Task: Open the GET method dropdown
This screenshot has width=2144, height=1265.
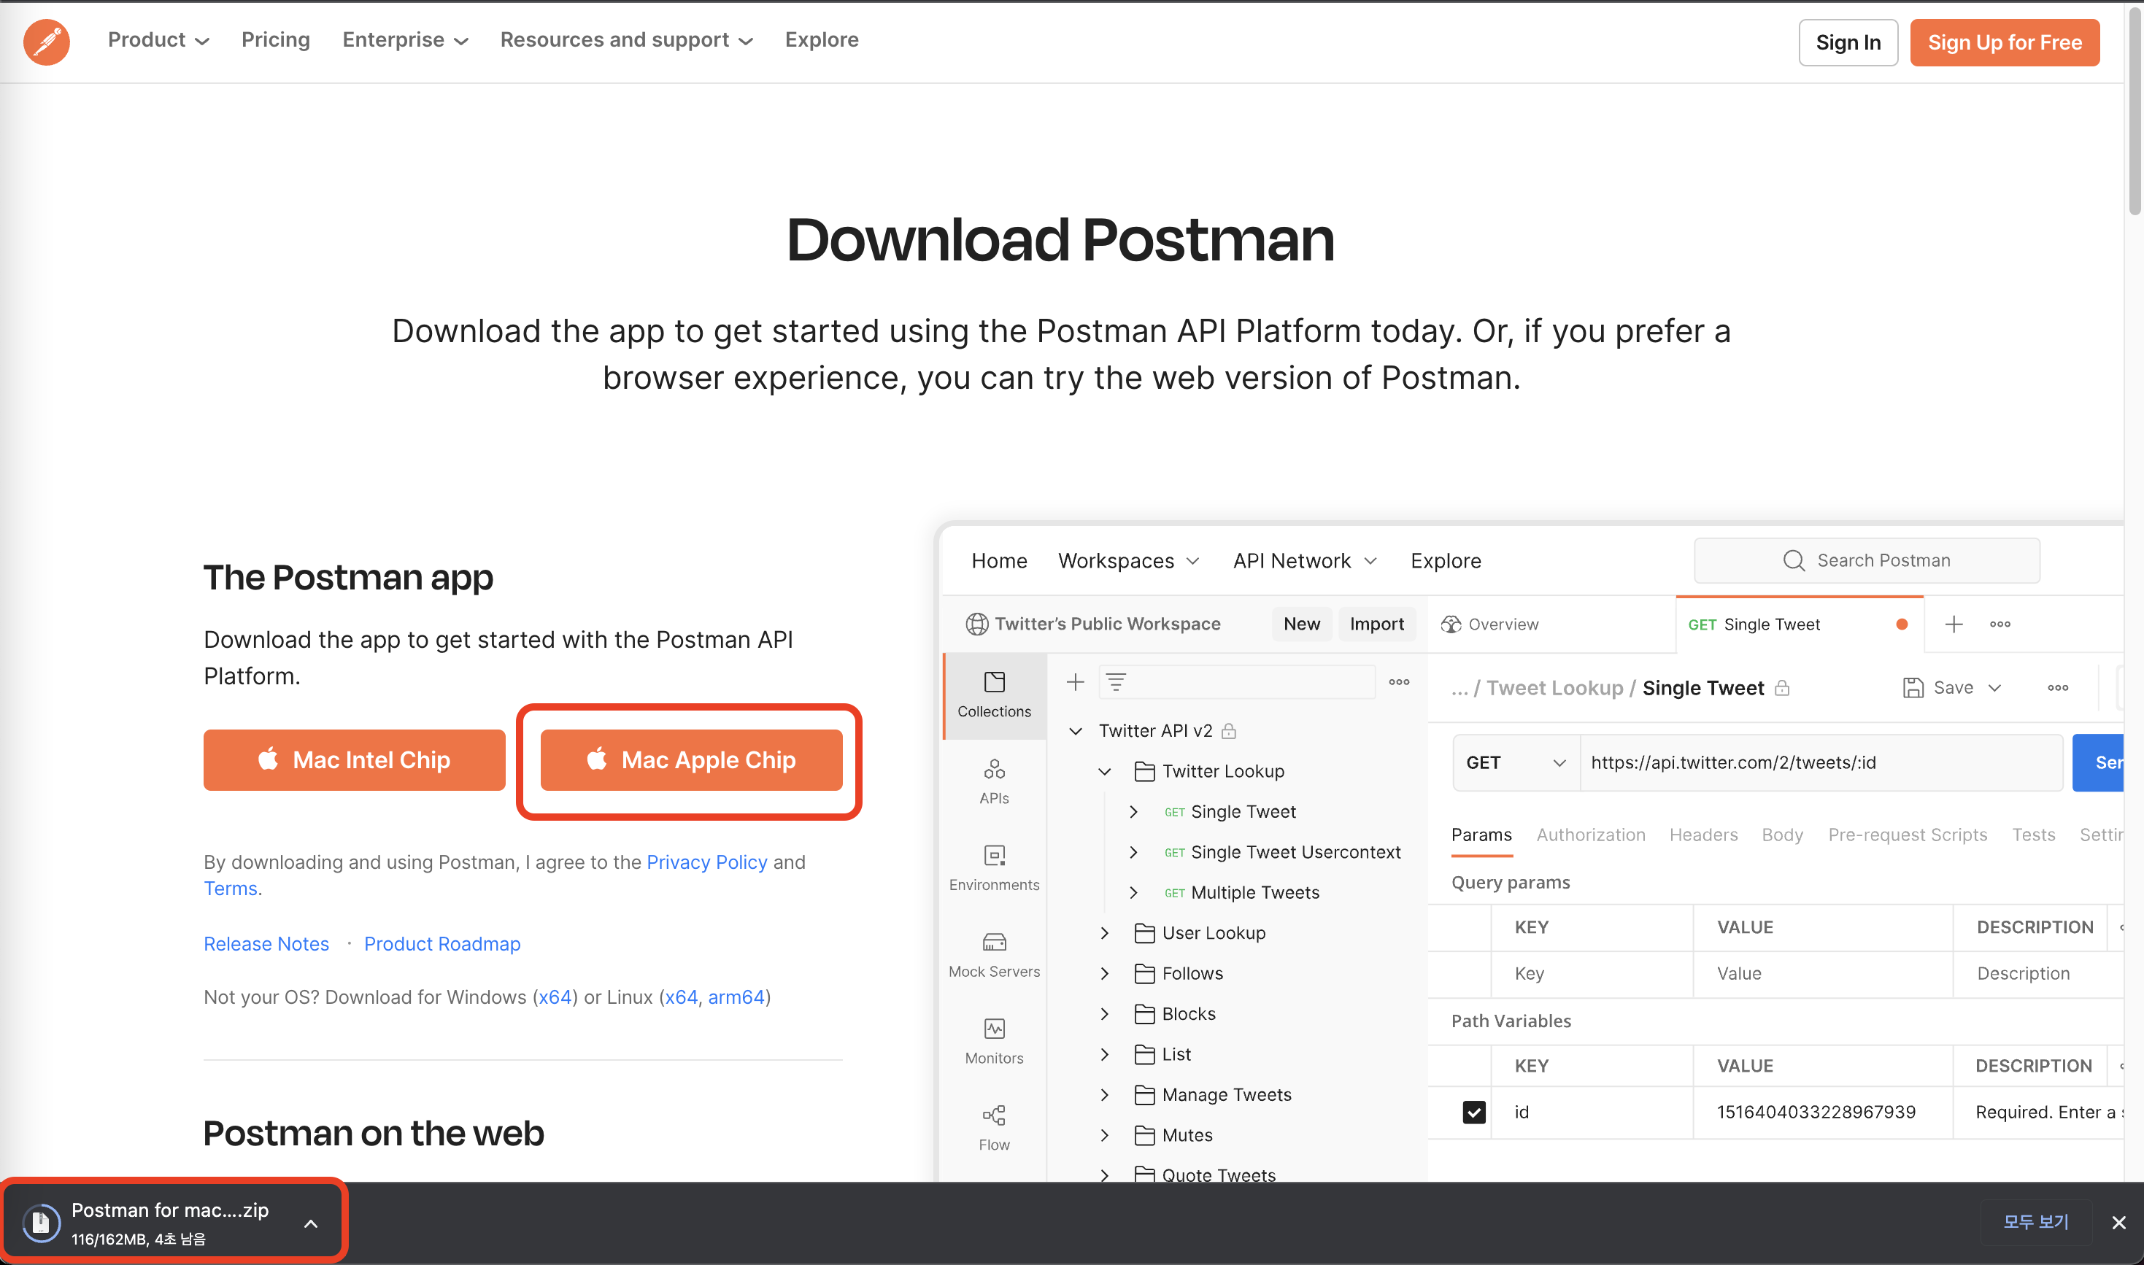Action: 1515,763
